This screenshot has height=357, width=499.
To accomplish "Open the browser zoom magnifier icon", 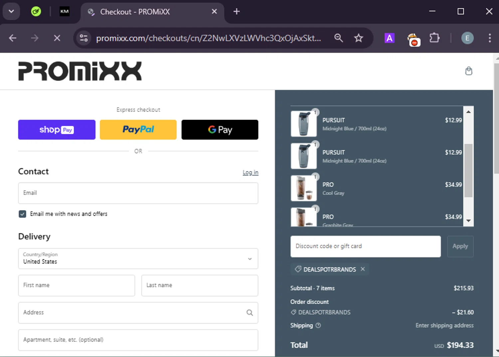I will click(x=338, y=38).
